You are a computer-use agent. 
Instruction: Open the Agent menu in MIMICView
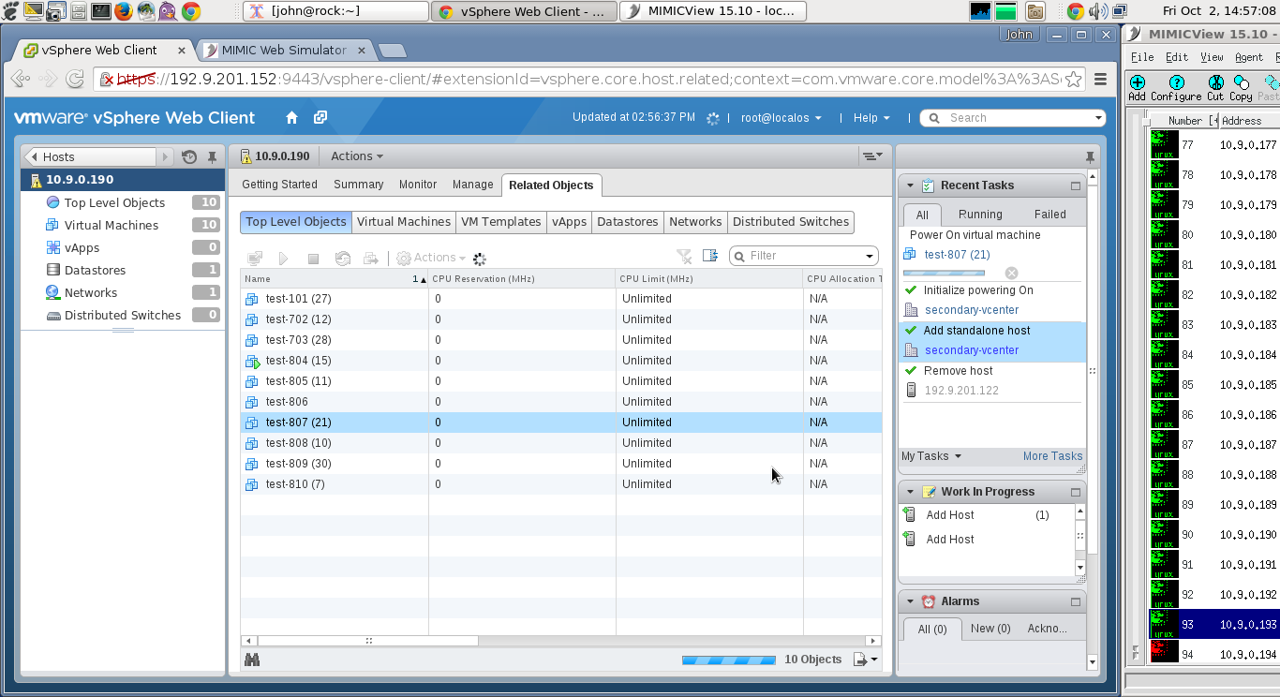coord(1250,56)
